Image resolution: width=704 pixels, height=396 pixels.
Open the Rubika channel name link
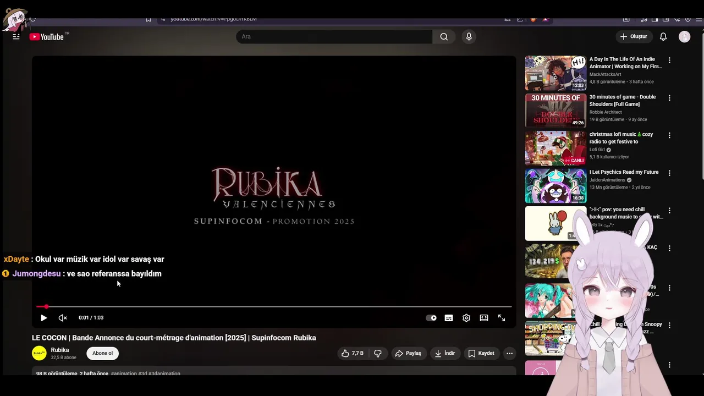tap(60, 350)
